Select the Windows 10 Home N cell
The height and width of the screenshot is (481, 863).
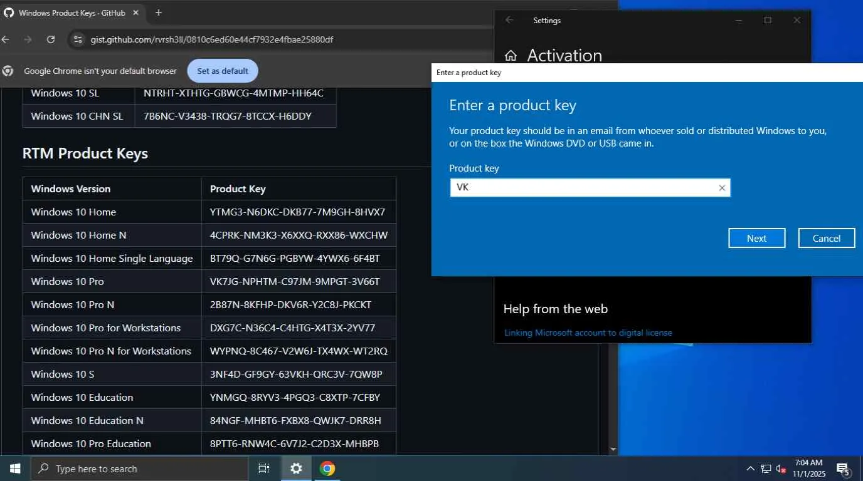coord(112,235)
